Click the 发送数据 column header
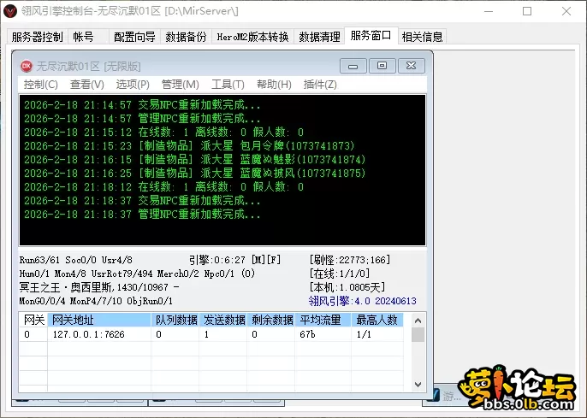This screenshot has width=587, height=418. pyautogui.click(x=223, y=320)
